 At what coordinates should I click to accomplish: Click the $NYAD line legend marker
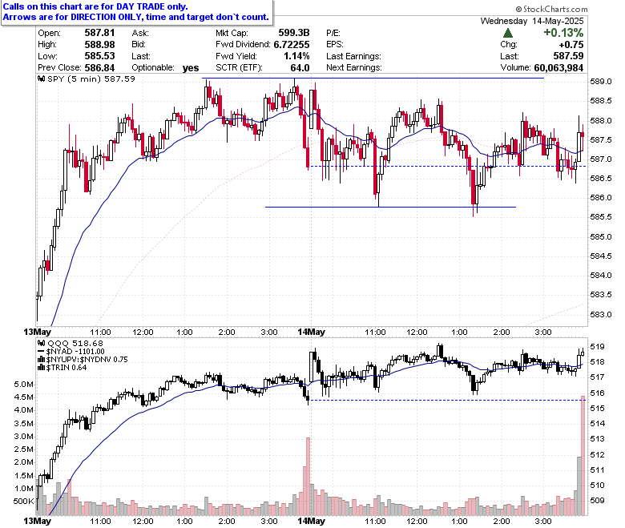pos(41,352)
